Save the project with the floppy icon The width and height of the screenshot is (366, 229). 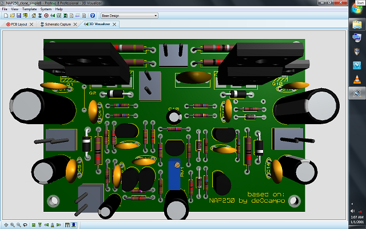point(19,15)
